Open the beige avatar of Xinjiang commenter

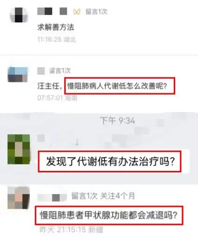point(19,198)
